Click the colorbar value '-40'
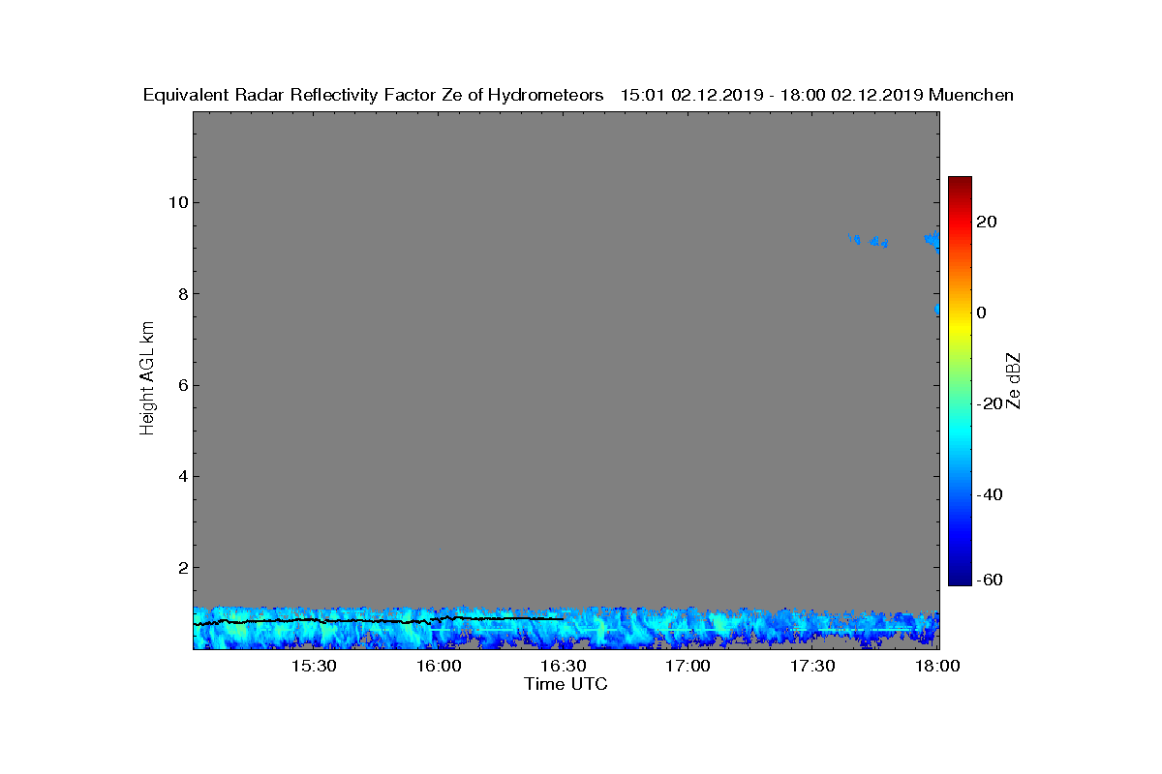 [988, 494]
